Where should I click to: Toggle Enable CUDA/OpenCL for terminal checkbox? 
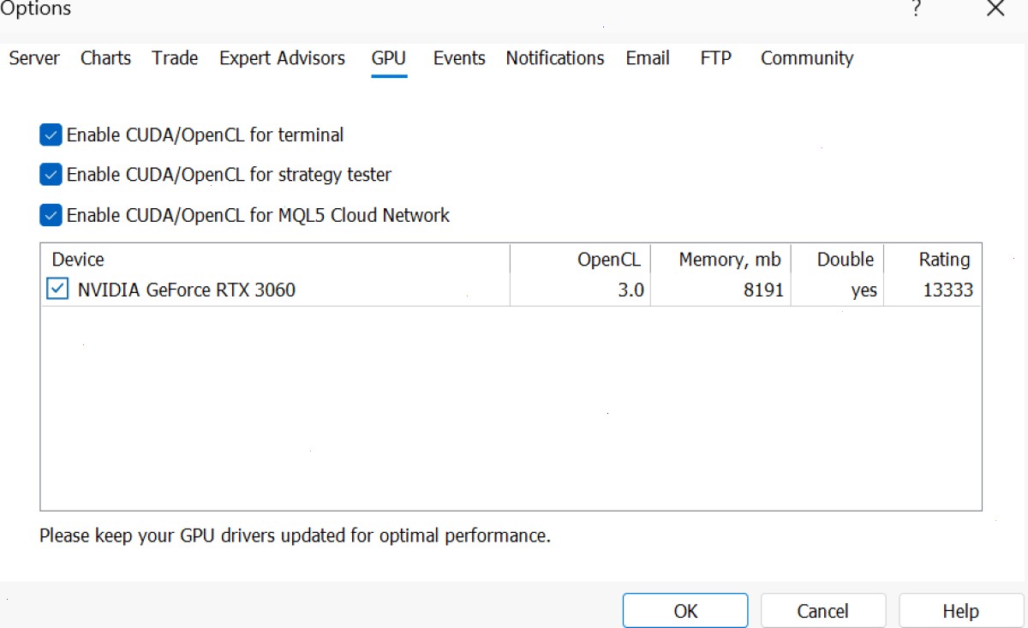coord(51,135)
